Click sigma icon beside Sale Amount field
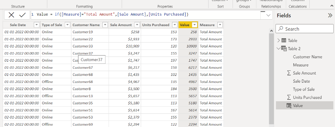This screenshot has width=335, height=127. (289, 73)
